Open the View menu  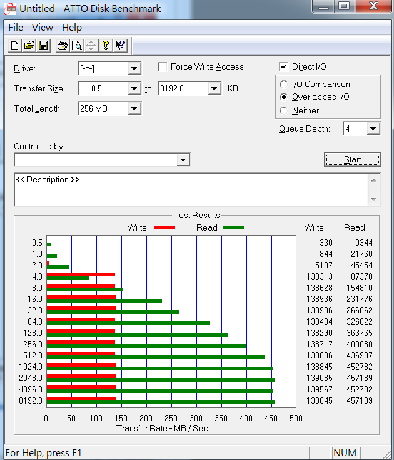coord(43,28)
